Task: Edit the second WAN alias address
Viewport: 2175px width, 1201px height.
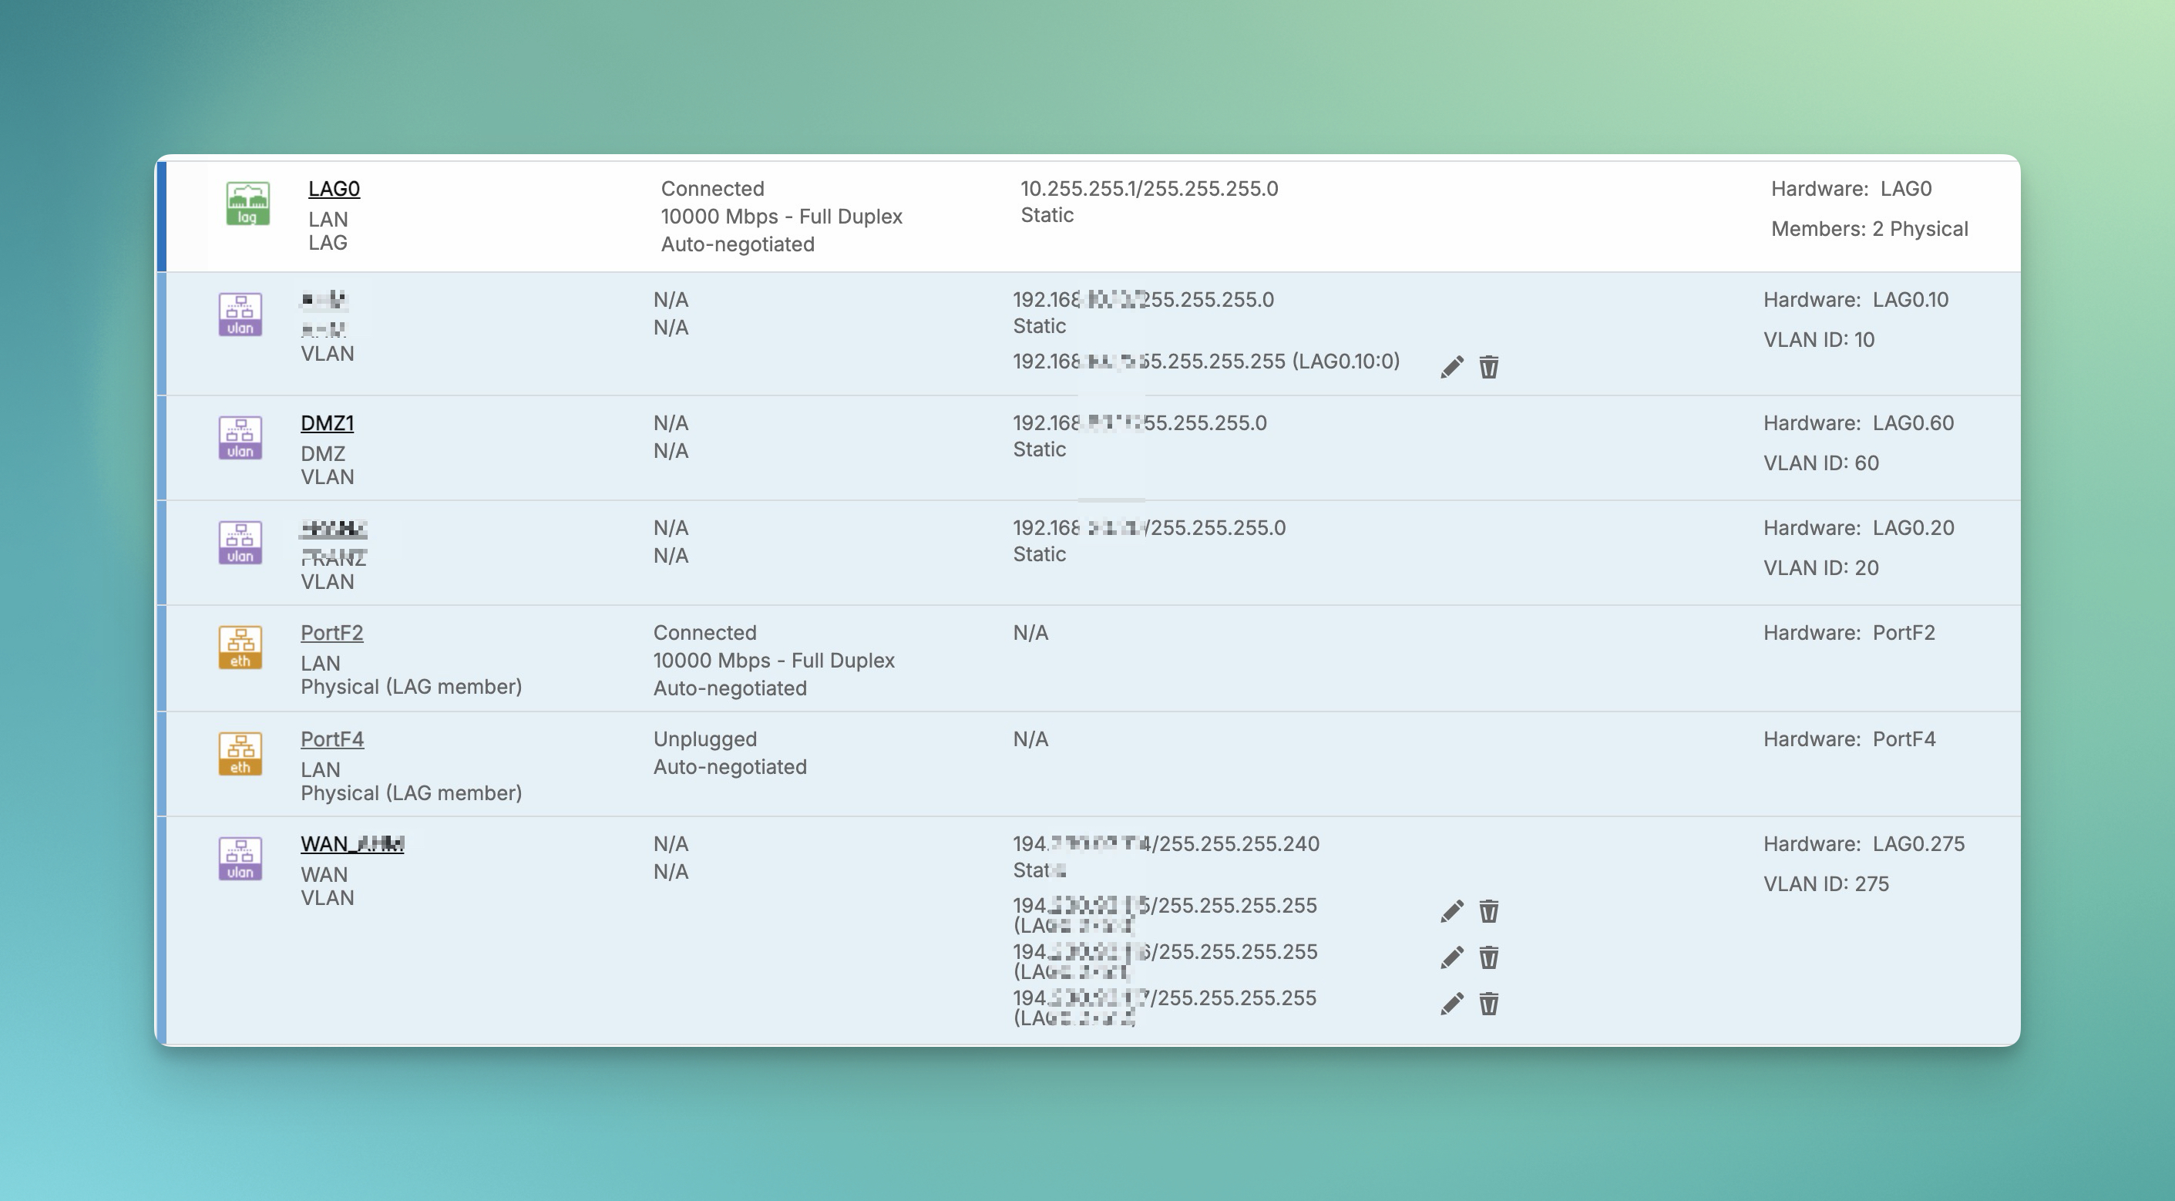Action: [x=1451, y=957]
